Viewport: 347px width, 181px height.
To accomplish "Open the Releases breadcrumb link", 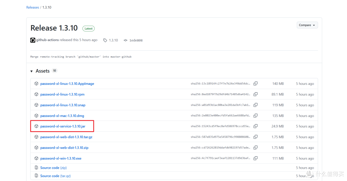I will (32, 7).
